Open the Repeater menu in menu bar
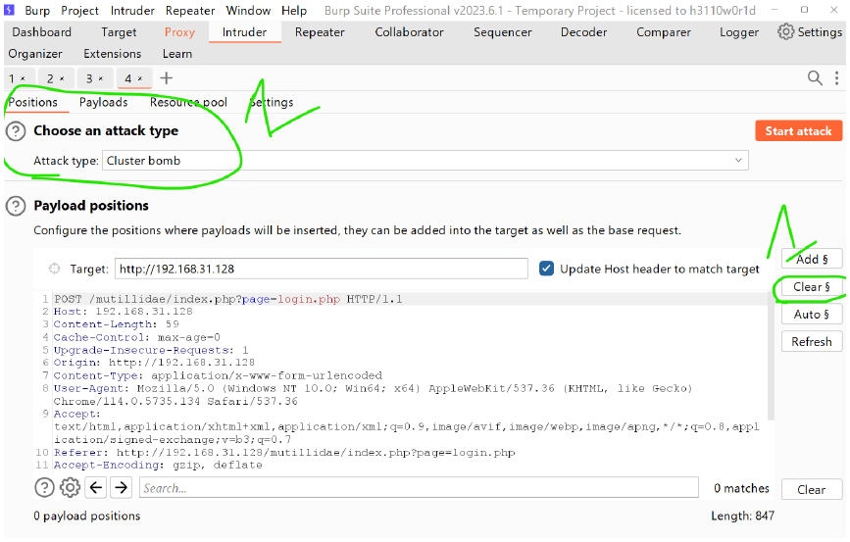 click(x=190, y=11)
